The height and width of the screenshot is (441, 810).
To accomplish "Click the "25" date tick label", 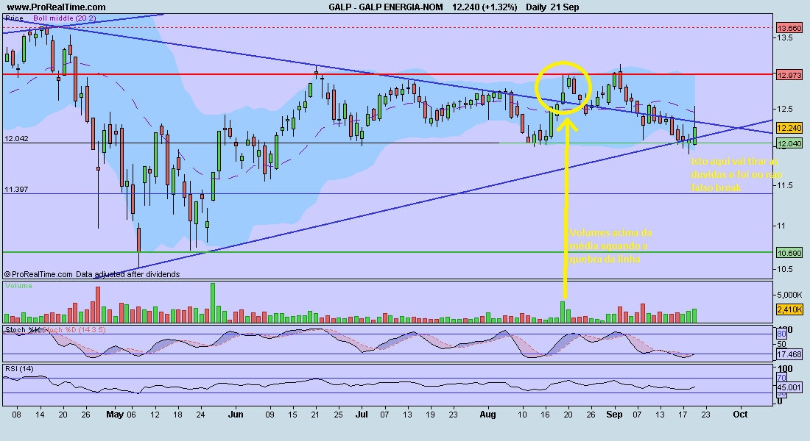I will [x=339, y=415].
